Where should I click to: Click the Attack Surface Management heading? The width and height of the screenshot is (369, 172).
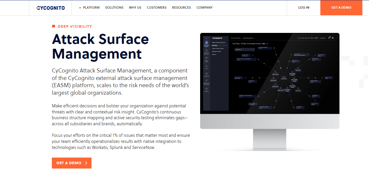tap(101, 46)
